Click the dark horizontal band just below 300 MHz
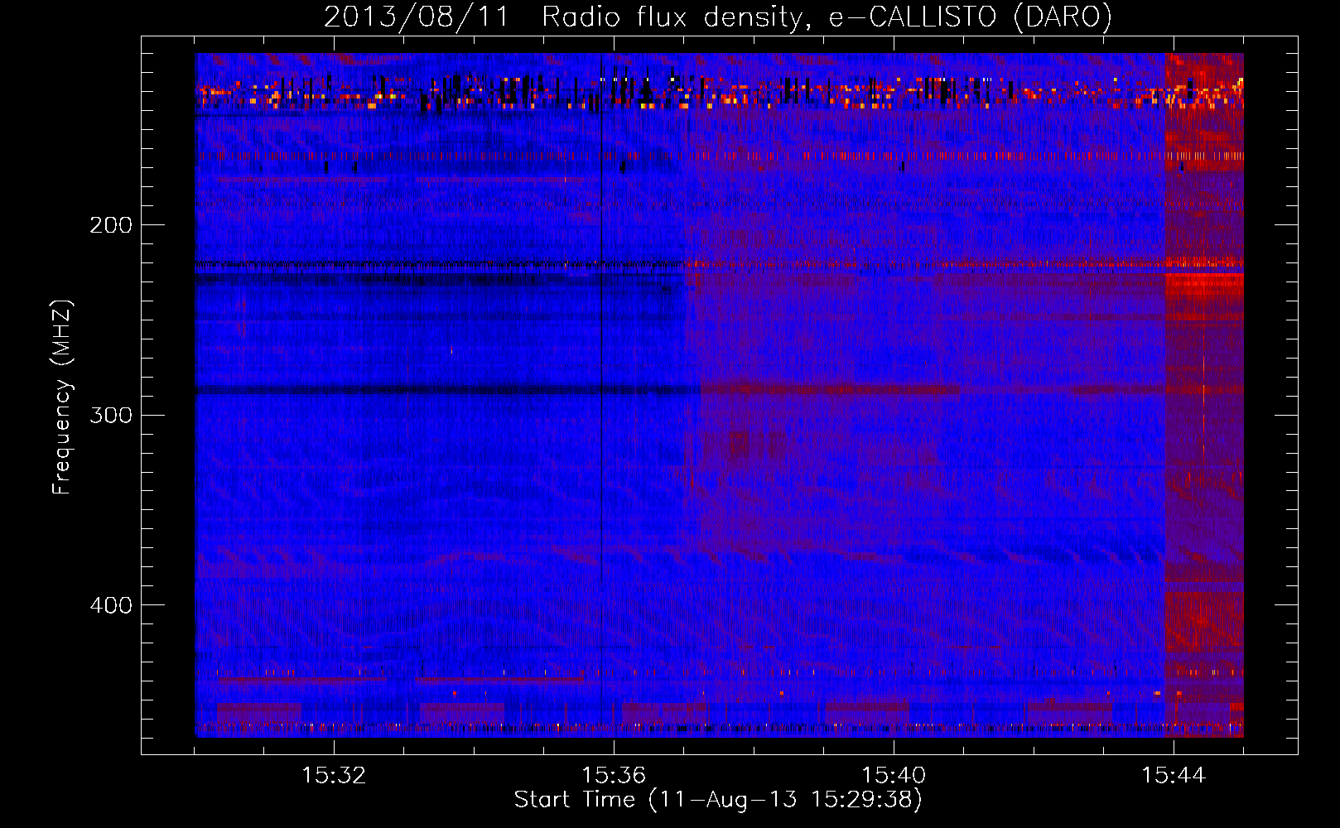The image size is (1340, 828). pyautogui.click(x=447, y=389)
